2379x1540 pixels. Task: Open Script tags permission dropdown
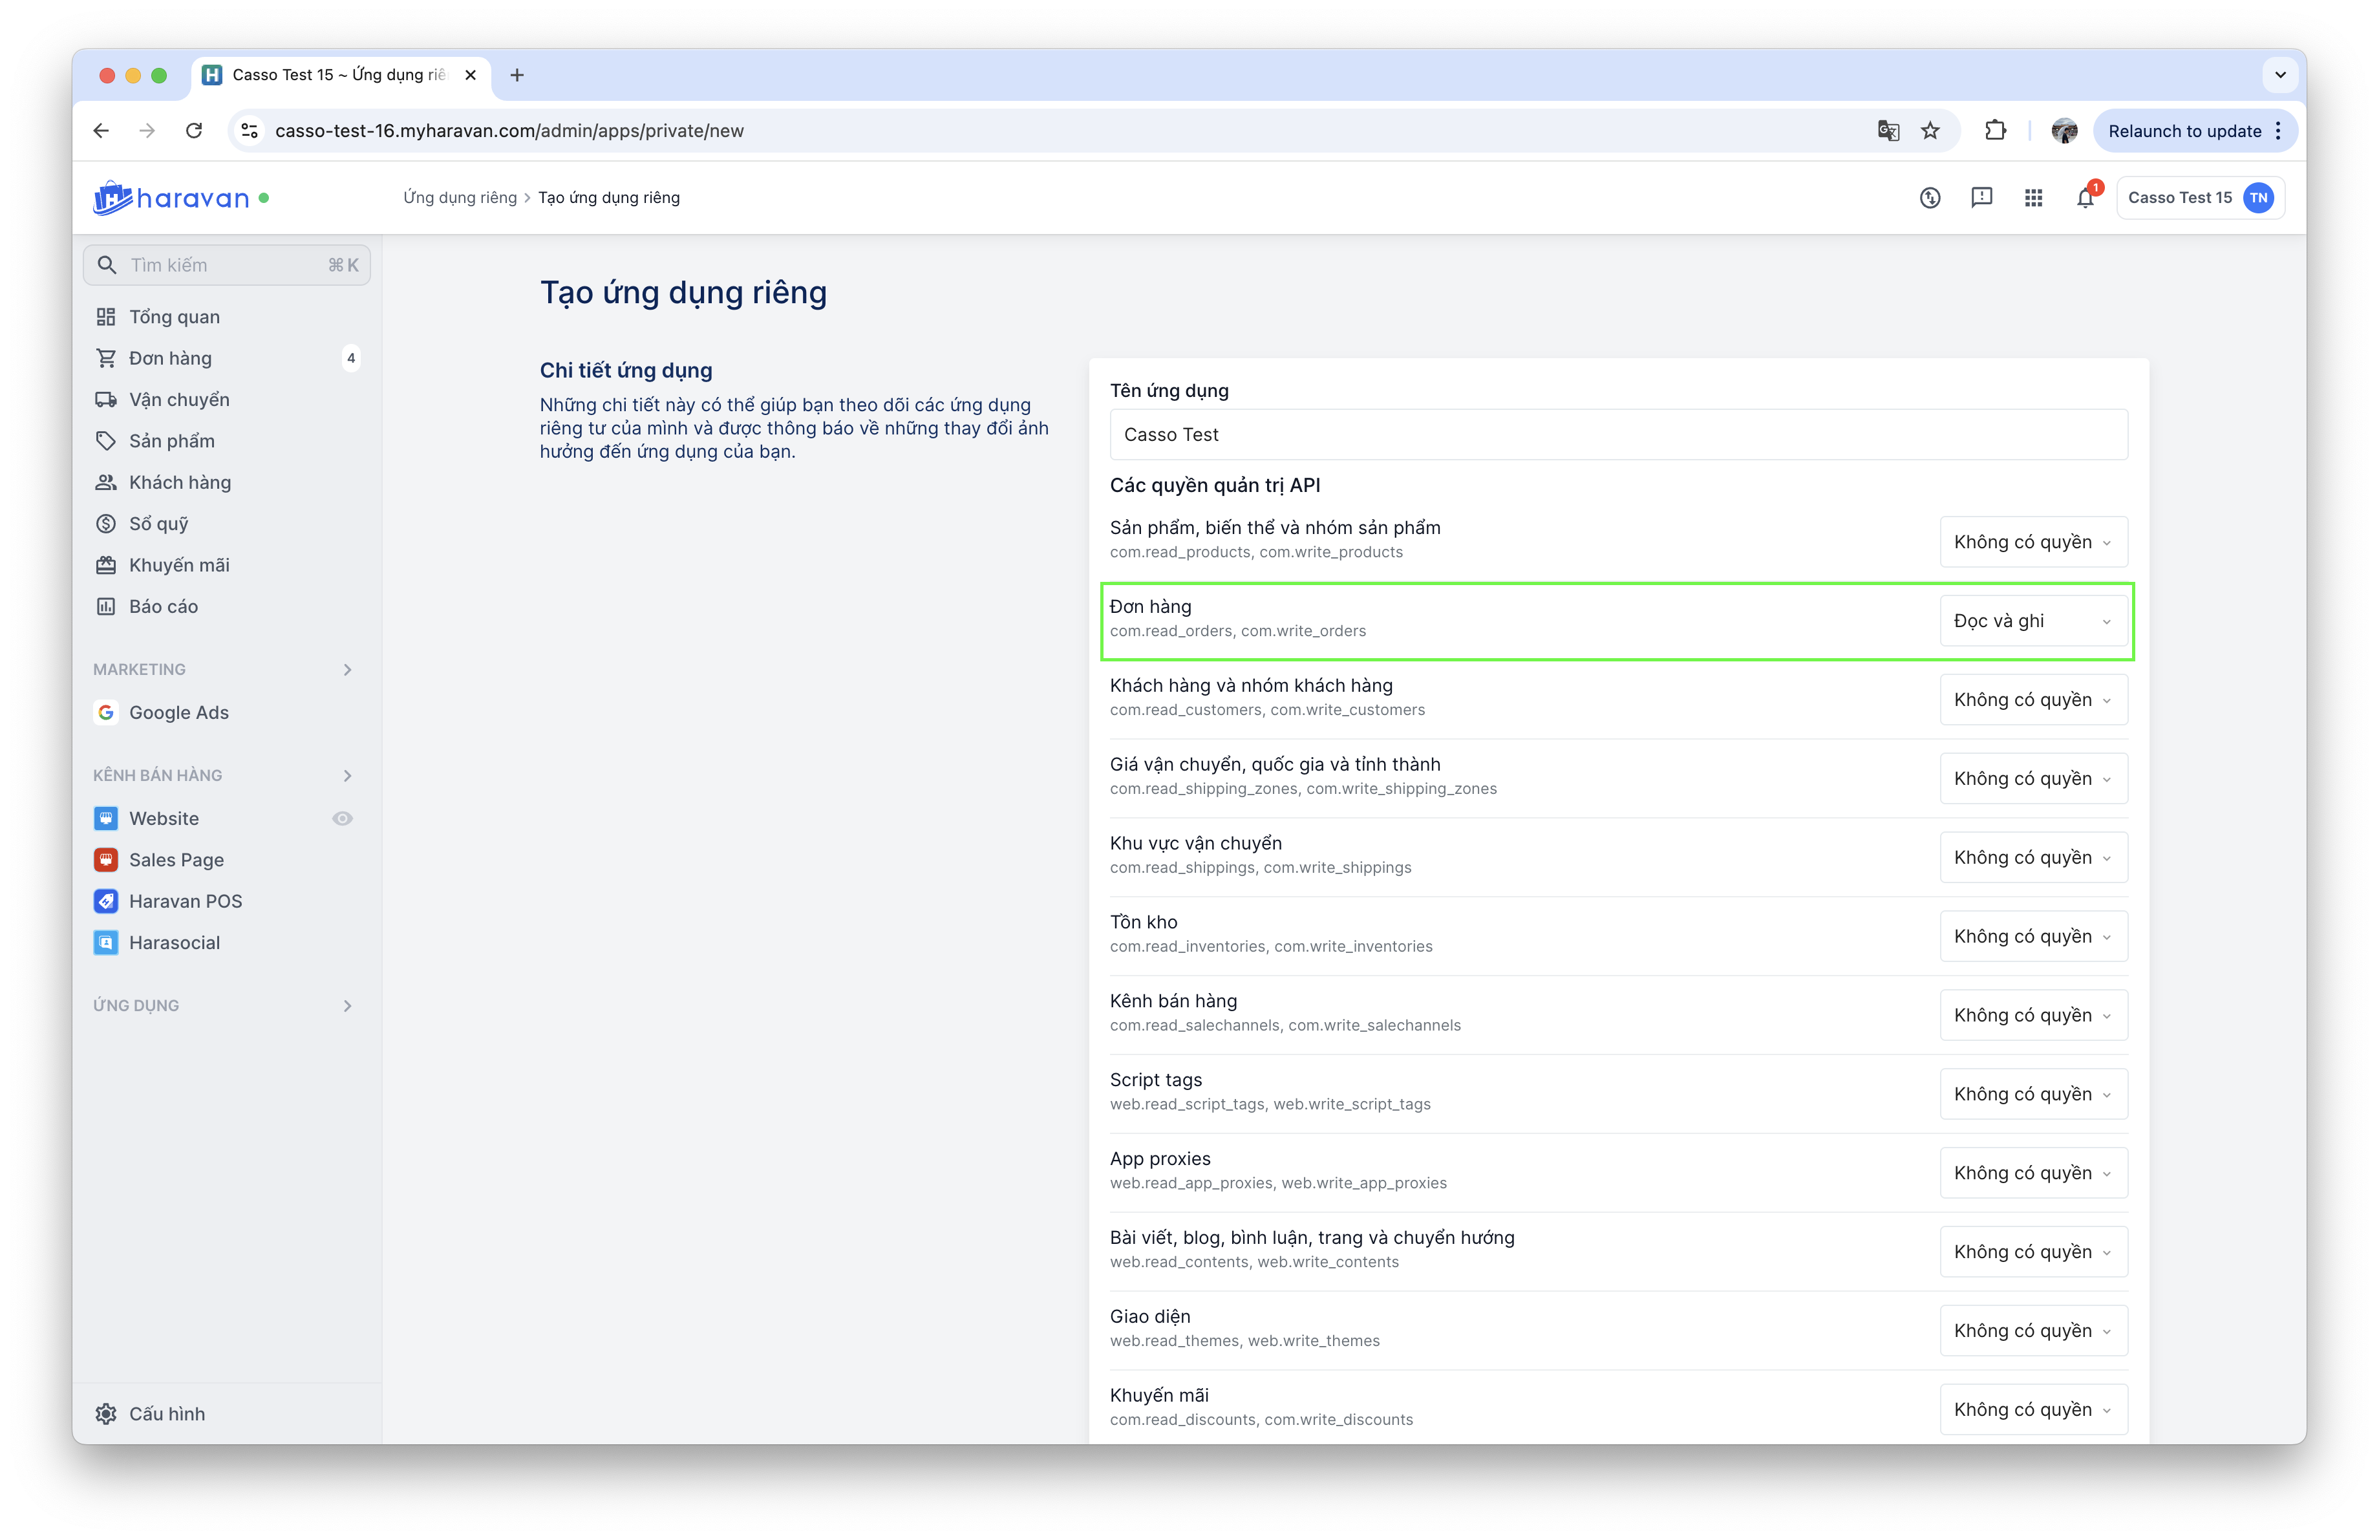tap(2032, 1095)
